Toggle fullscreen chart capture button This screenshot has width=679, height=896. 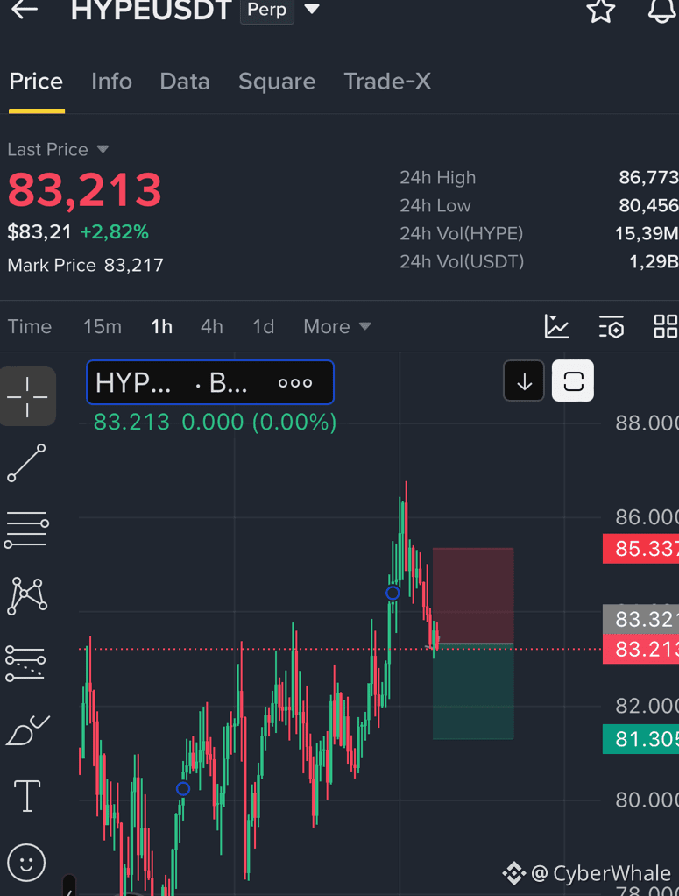573,381
